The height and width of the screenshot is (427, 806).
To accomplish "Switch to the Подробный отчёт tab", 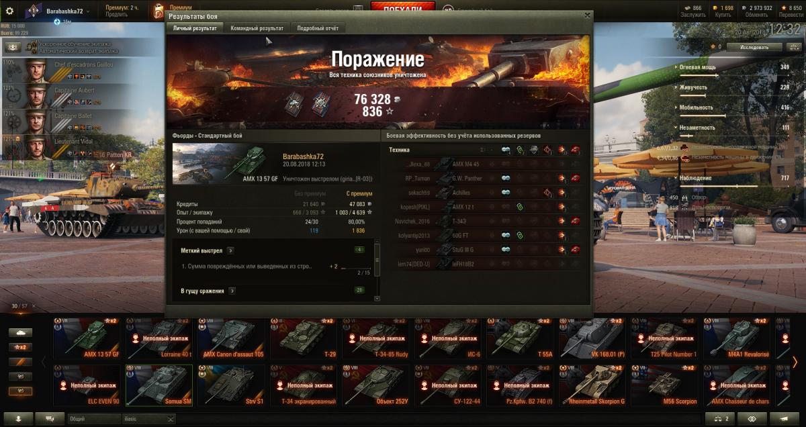I will coord(318,28).
